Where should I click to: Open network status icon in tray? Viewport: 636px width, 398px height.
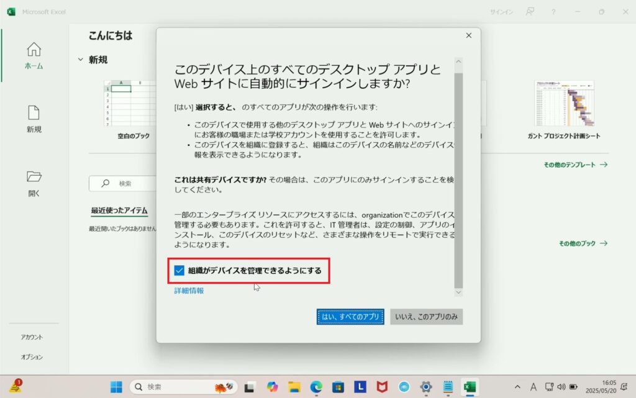549,387
